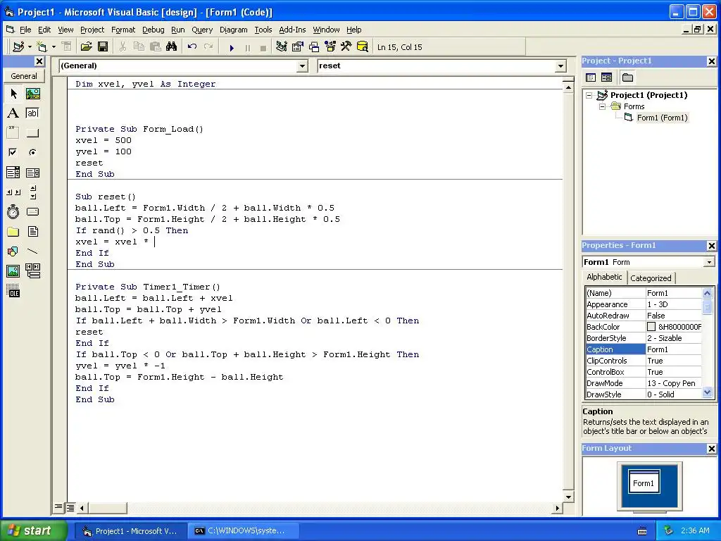Open the Properties Window toolbar icon
The height and width of the screenshot is (541, 721).
(x=298, y=46)
